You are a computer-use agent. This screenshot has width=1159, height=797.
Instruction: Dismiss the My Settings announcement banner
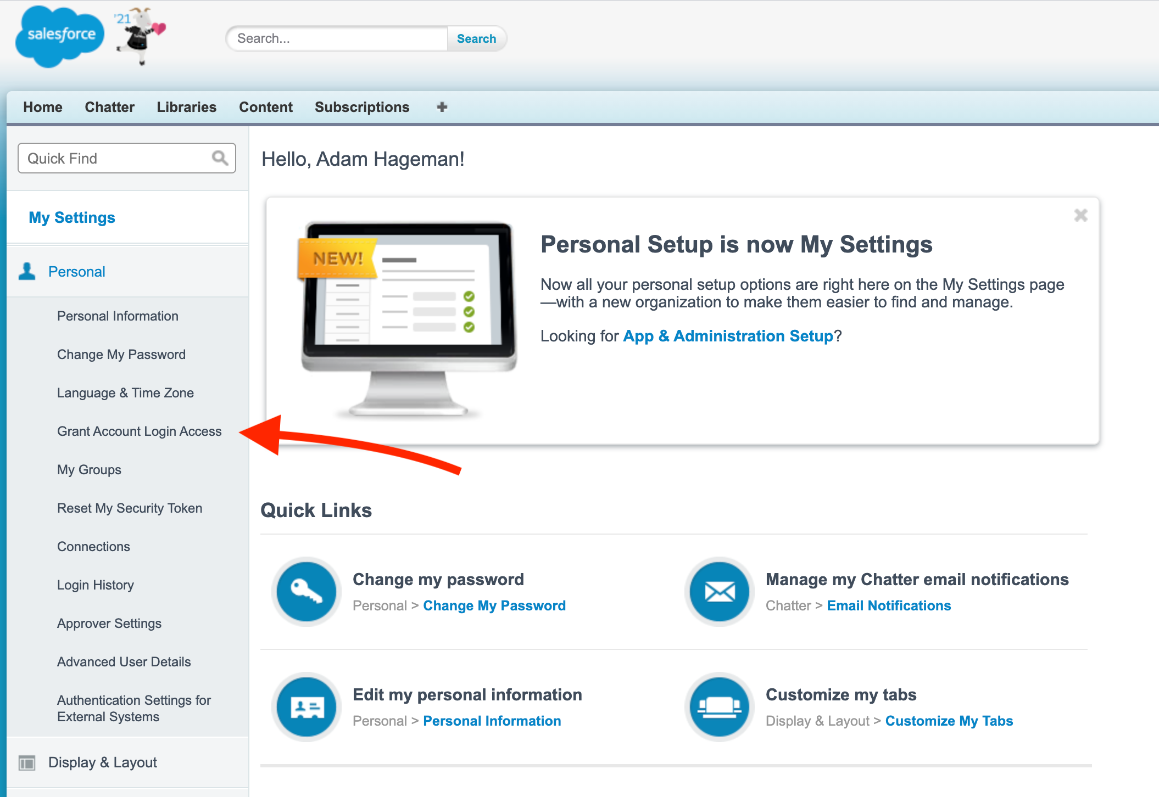pyautogui.click(x=1080, y=215)
